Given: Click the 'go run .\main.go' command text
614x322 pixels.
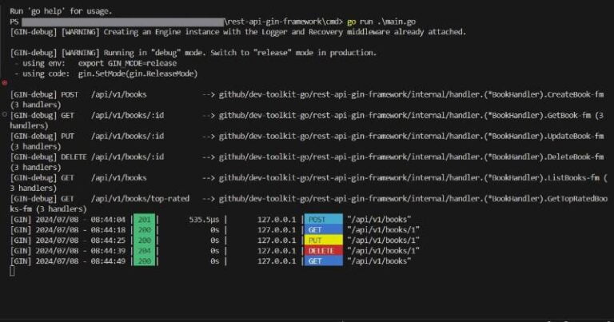Looking at the screenshot, I should tap(381, 22).
